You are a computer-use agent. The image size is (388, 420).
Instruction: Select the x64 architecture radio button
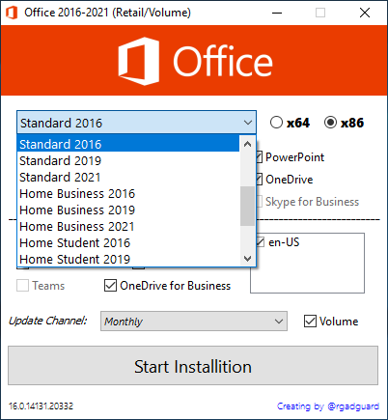(276, 123)
